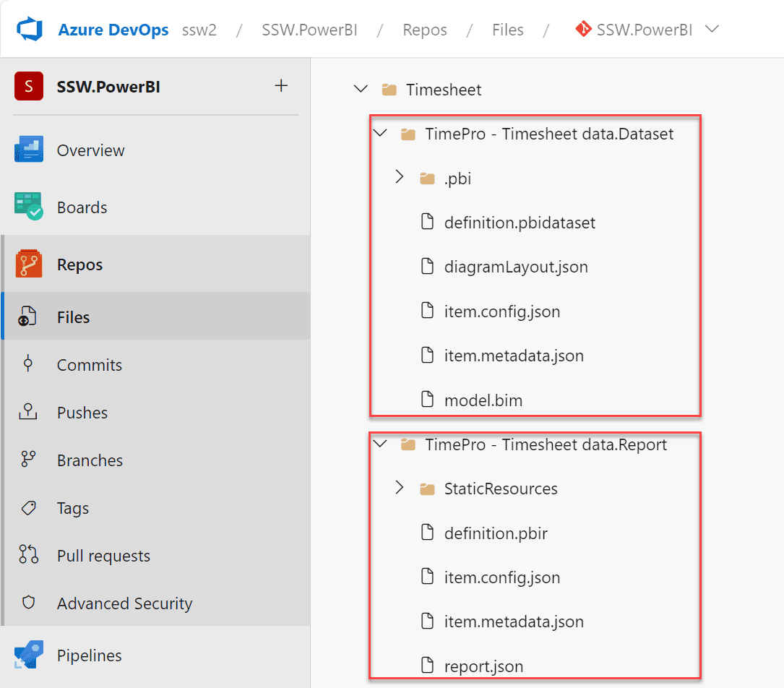Select Branches in the Repos menu
Screen dimensions: 784x688
90,460
